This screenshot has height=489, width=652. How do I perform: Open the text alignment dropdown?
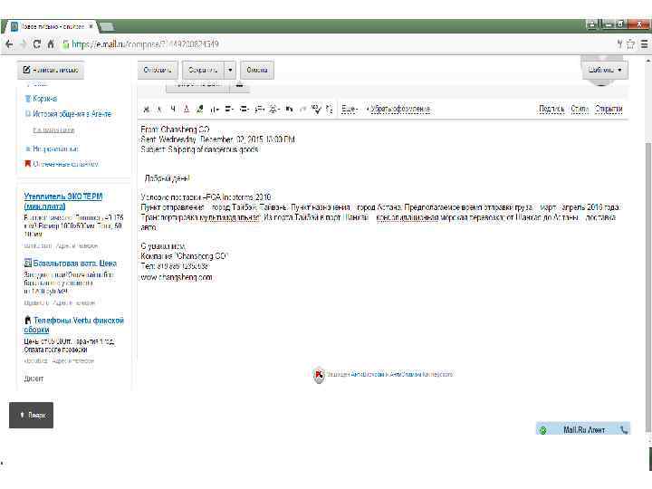coord(229,109)
